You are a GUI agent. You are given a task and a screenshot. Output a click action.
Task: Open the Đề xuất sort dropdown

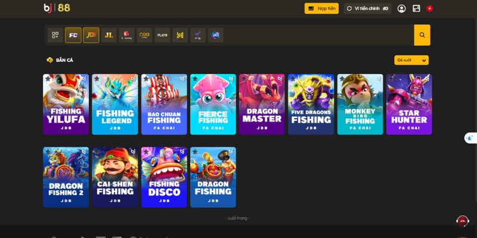(411, 60)
